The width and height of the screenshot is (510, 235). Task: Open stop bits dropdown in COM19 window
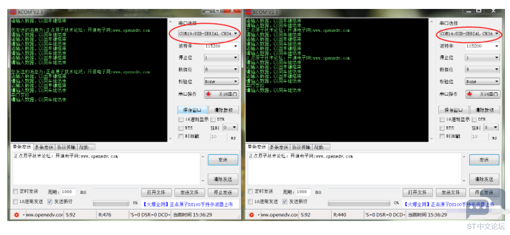pyautogui.click(x=221, y=58)
